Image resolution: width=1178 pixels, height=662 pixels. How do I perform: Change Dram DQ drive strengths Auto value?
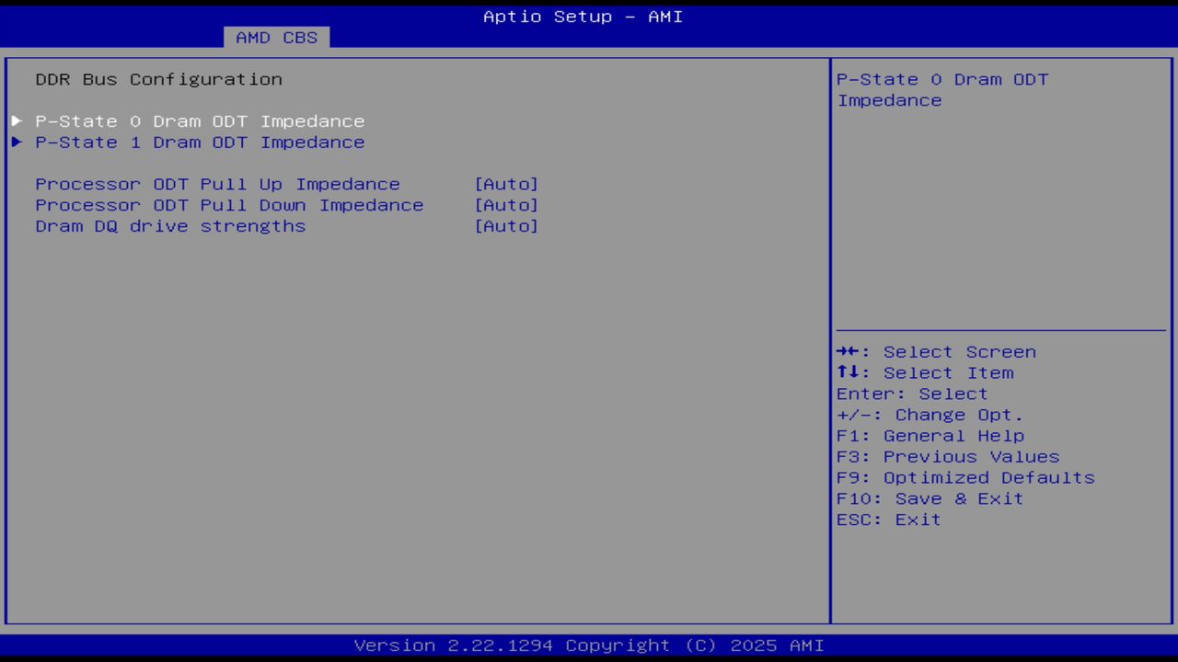pos(506,226)
